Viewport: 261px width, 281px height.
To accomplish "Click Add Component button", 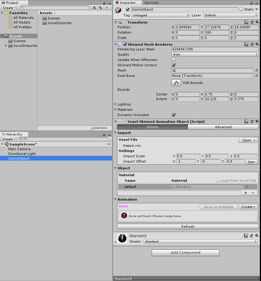I will pyautogui.click(x=186, y=253).
